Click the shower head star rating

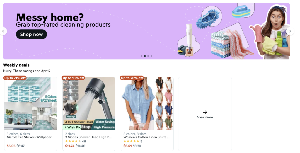point(73,141)
